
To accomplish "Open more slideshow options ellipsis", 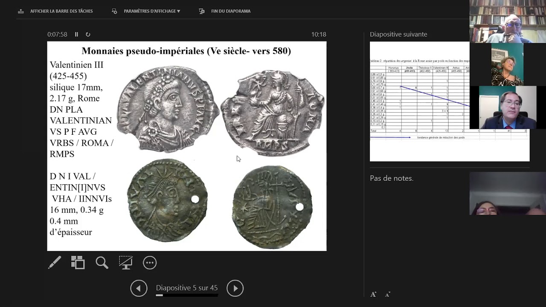I will [x=150, y=263].
